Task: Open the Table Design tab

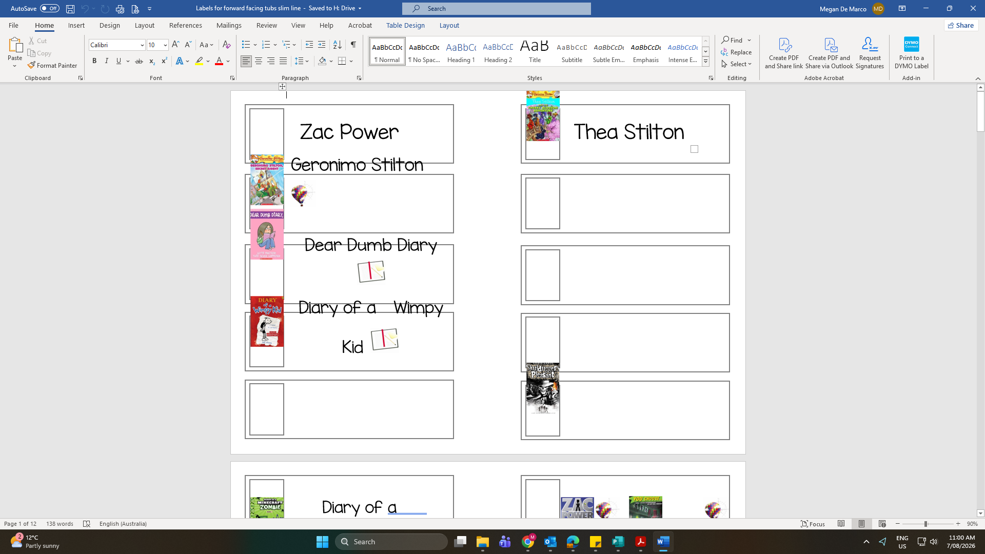Action: (405, 25)
